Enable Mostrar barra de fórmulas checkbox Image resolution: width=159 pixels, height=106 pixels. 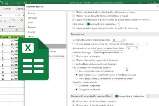pos(74,56)
